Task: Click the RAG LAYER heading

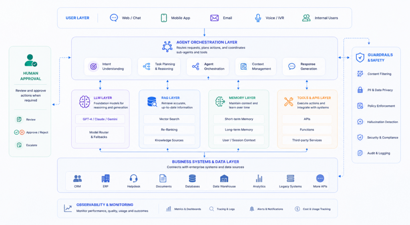Action: point(171,98)
